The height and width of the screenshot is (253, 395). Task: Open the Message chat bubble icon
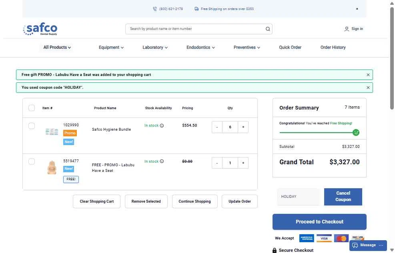click(x=355, y=245)
